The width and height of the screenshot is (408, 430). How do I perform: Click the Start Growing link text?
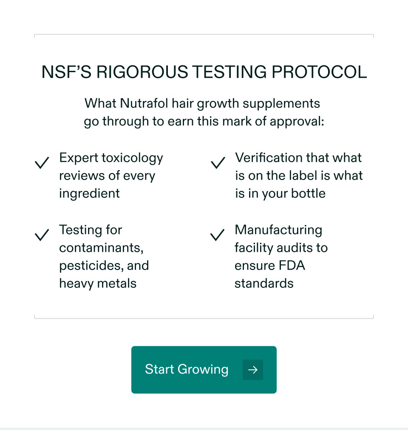187,370
